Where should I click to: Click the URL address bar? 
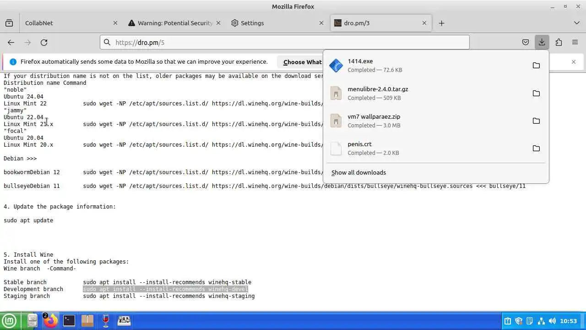pos(285,42)
